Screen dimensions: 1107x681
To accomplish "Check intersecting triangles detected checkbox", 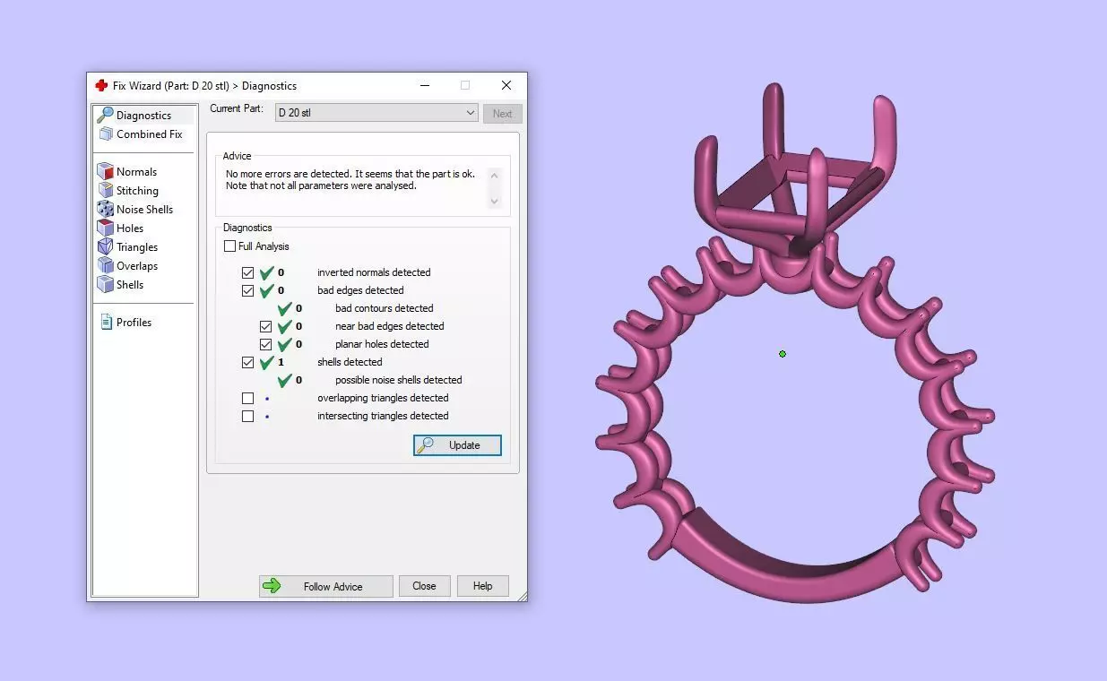I will (248, 416).
